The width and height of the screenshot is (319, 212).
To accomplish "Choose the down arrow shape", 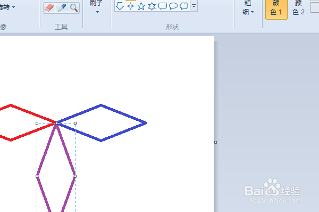I will (120, 6).
